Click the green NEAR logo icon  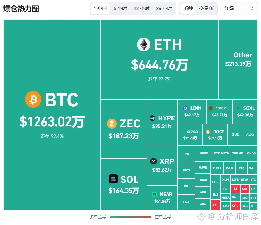point(155,194)
